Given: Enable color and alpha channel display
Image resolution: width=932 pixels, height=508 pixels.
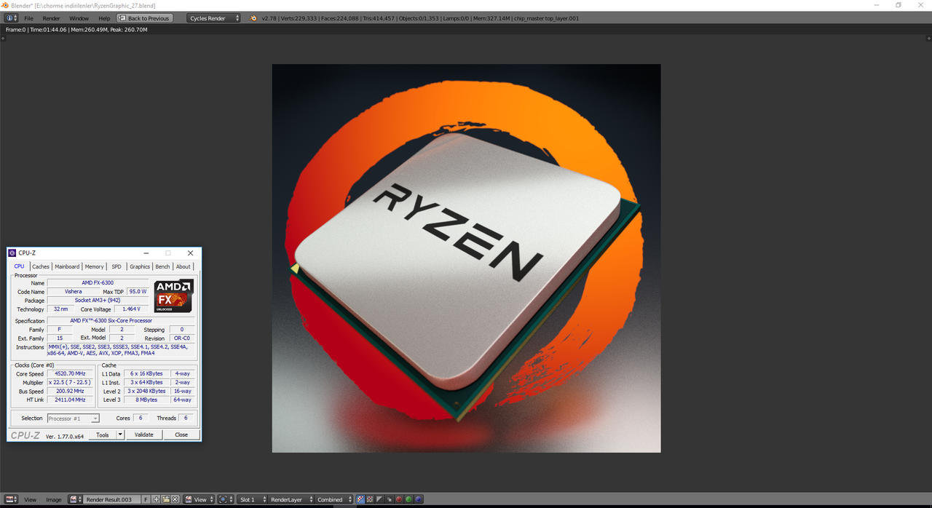Looking at the screenshot, I should click(360, 499).
